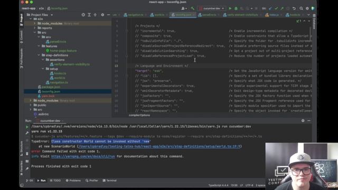This screenshot has width=338, height=190.
Task: Open the TODO tool window
Action: [x=55, y=180]
